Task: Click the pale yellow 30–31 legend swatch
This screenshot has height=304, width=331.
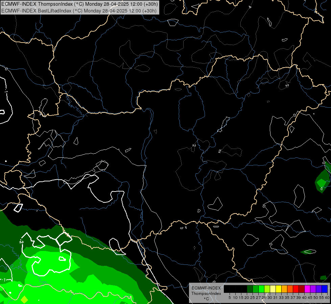Action: coord(273,289)
